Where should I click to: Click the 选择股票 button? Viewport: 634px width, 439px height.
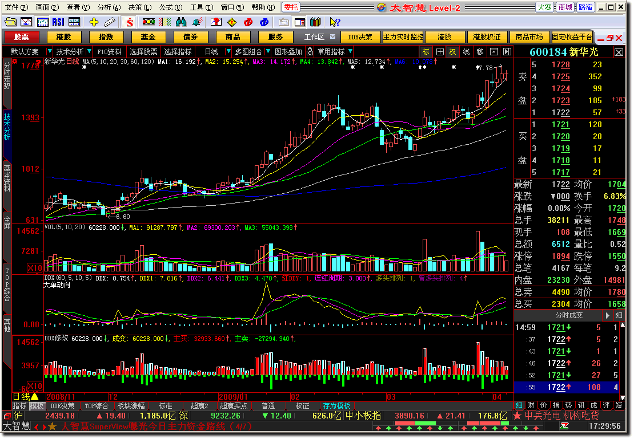tap(143, 52)
